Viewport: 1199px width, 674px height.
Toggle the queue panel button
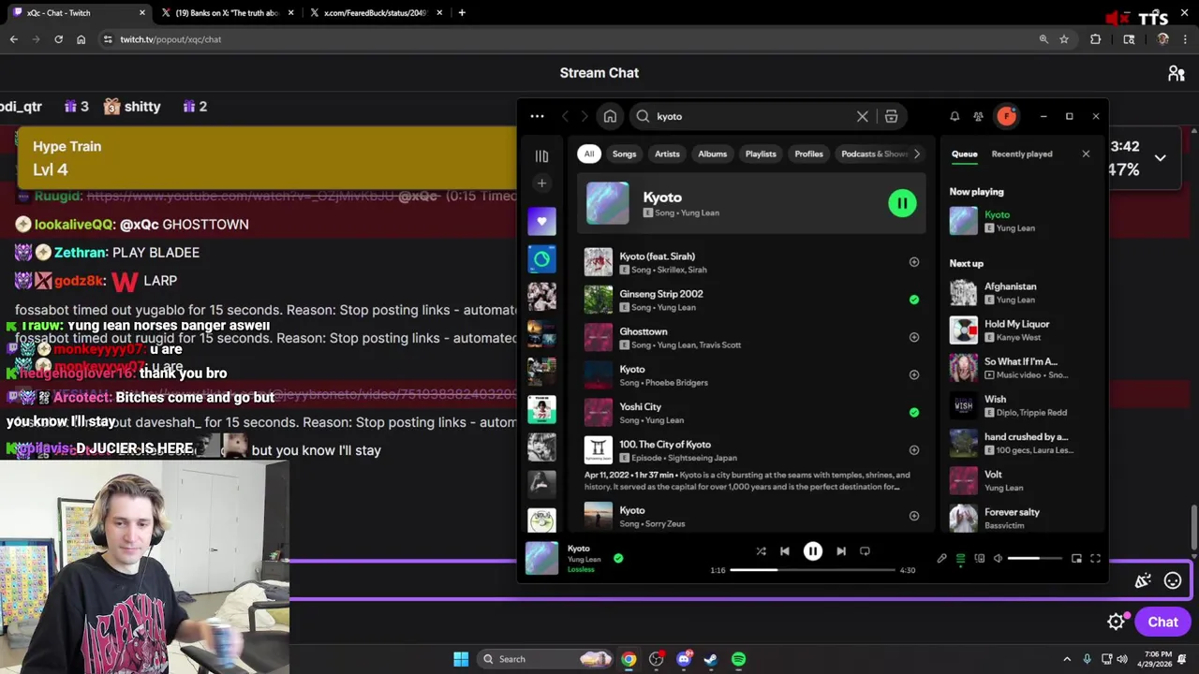(x=960, y=559)
